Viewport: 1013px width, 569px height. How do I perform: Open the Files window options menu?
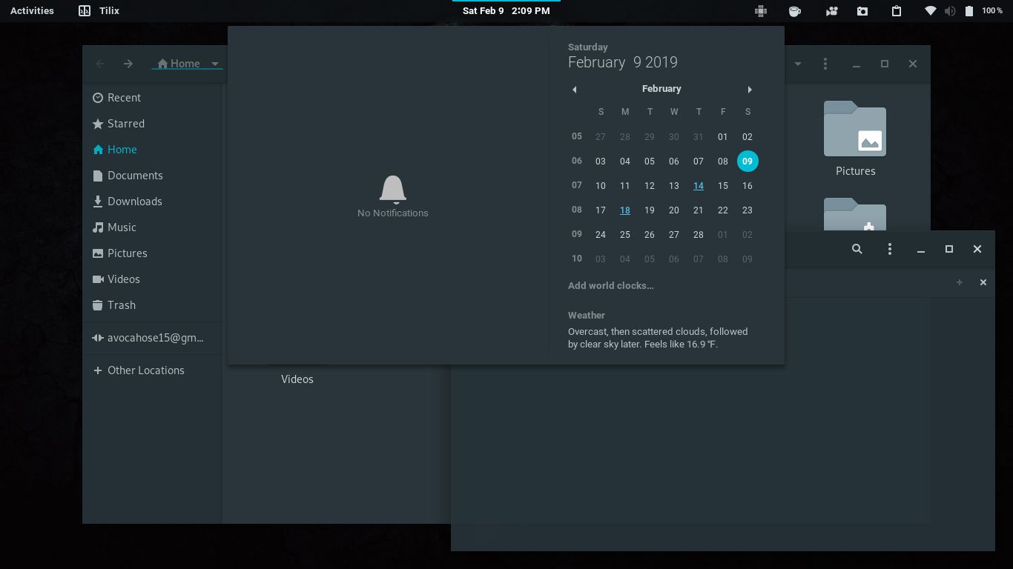click(825, 64)
